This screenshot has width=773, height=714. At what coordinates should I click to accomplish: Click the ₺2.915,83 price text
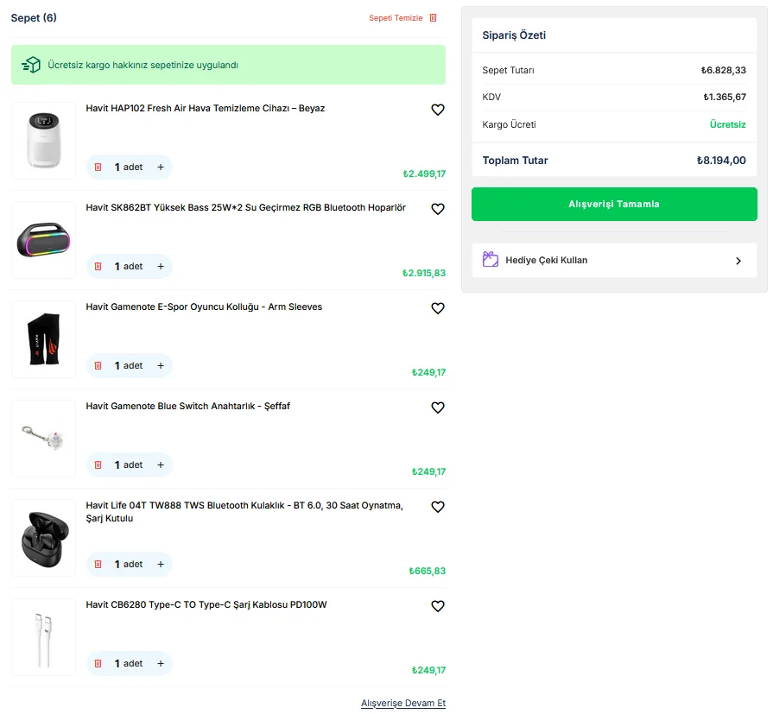pos(424,273)
